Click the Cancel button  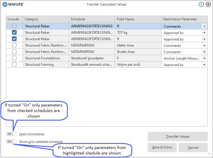193,148
